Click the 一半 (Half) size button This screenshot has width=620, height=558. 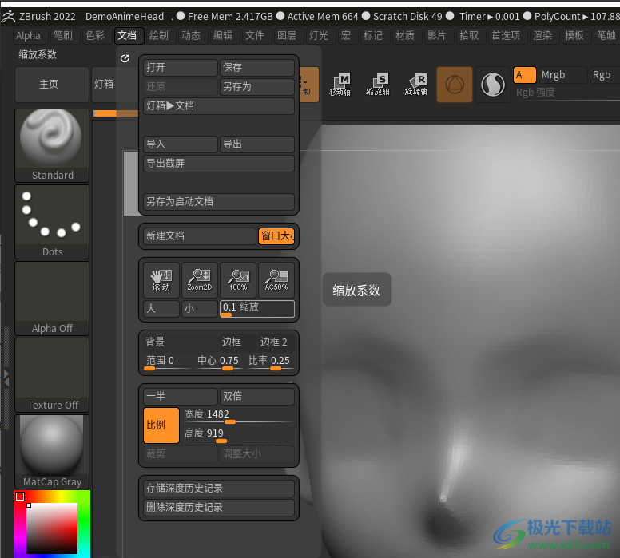181,397
